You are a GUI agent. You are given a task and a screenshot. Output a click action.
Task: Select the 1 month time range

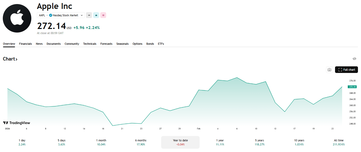point(101,142)
